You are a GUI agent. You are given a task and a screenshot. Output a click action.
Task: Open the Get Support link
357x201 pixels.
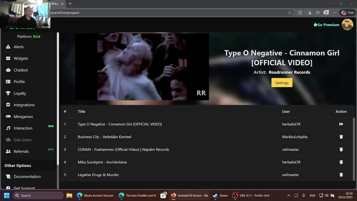(24, 188)
